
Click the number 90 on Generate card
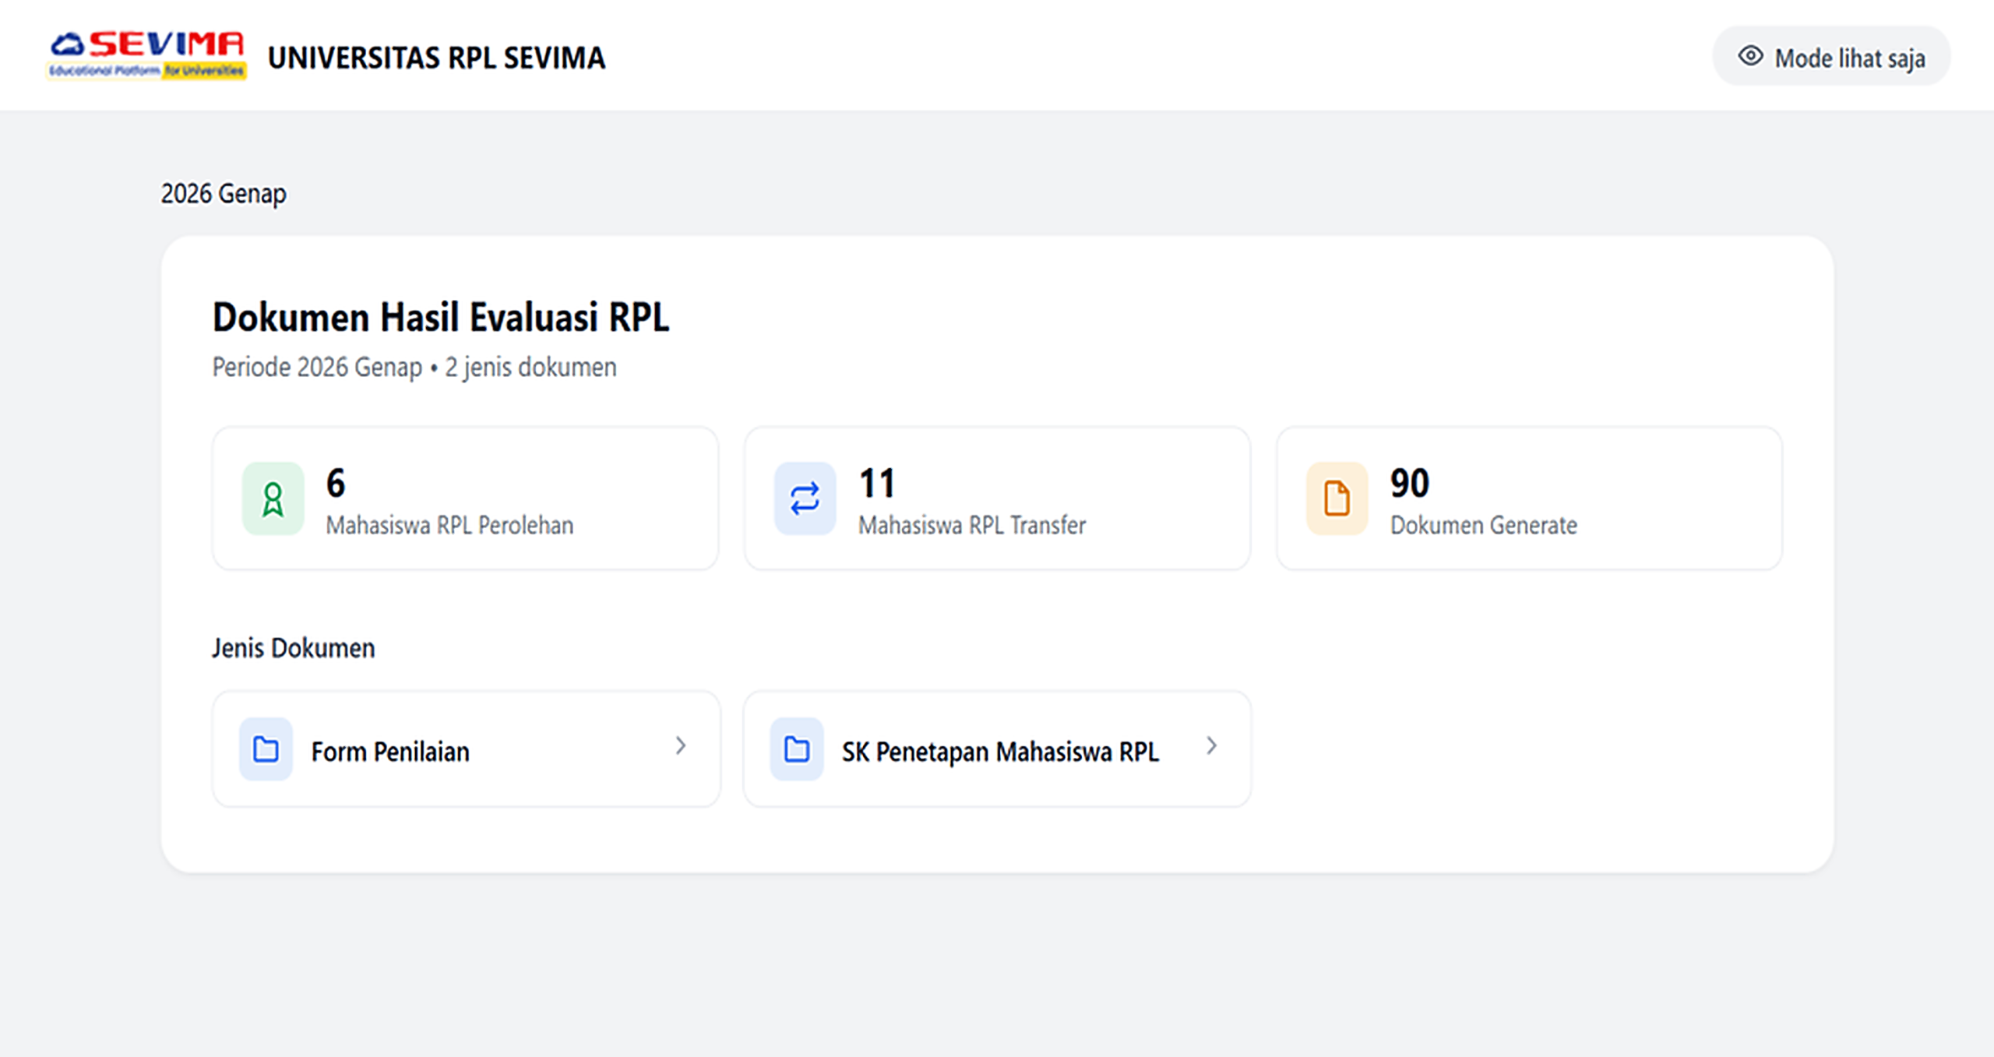click(x=1410, y=483)
